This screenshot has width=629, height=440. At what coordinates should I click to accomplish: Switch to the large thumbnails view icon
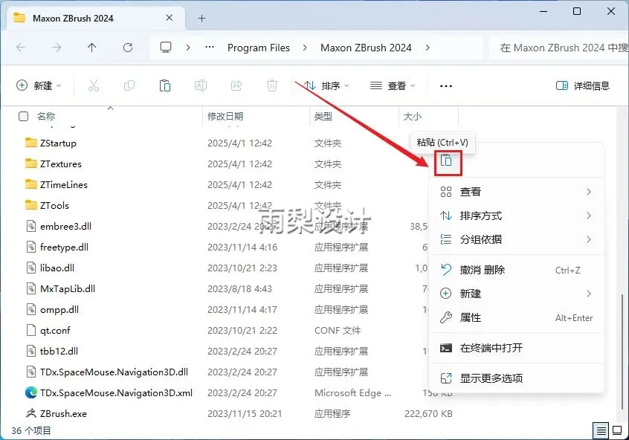617,431
